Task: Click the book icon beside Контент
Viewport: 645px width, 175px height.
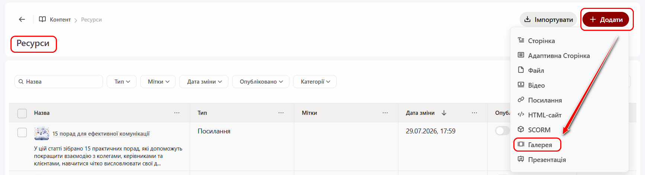Action: (x=42, y=19)
